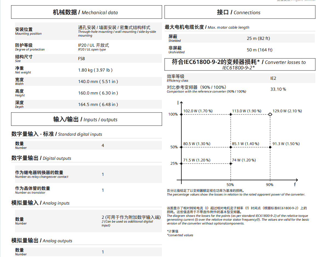Click the frame size value "FSB"
326x257 pixels.
[82, 59]
